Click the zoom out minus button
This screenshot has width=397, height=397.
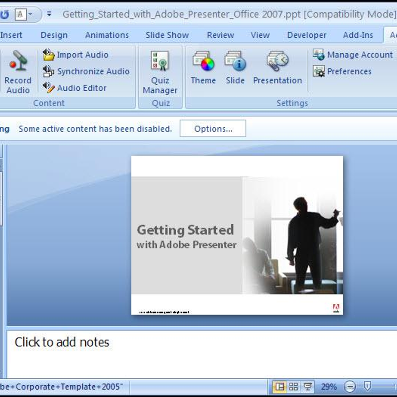[x=349, y=386]
